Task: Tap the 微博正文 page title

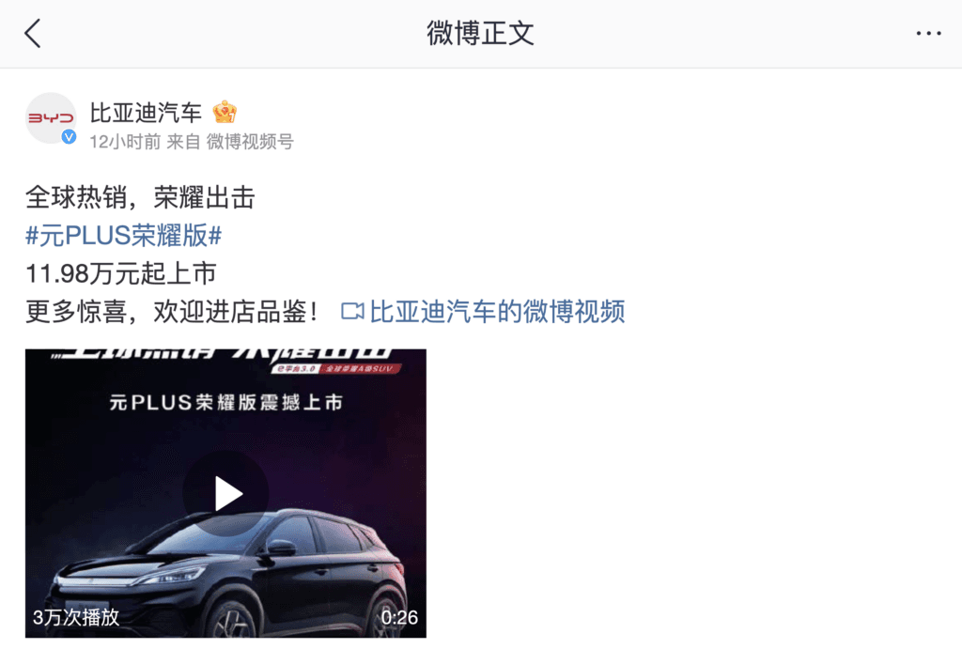Action: pyautogui.click(x=480, y=33)
